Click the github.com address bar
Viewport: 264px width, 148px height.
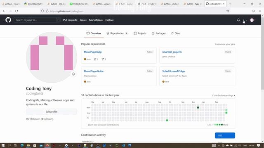coord(135,11)
